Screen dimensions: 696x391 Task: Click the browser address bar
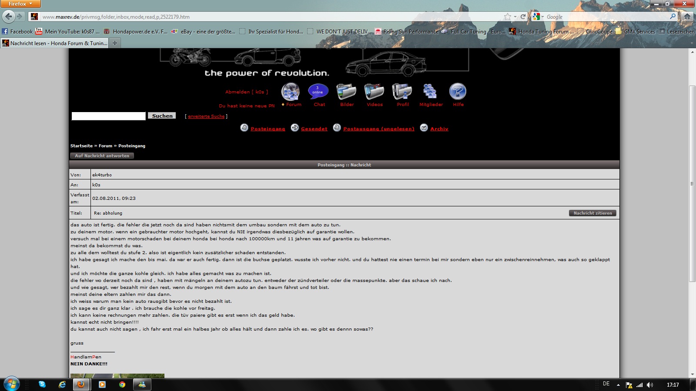[x=272, y=17]
